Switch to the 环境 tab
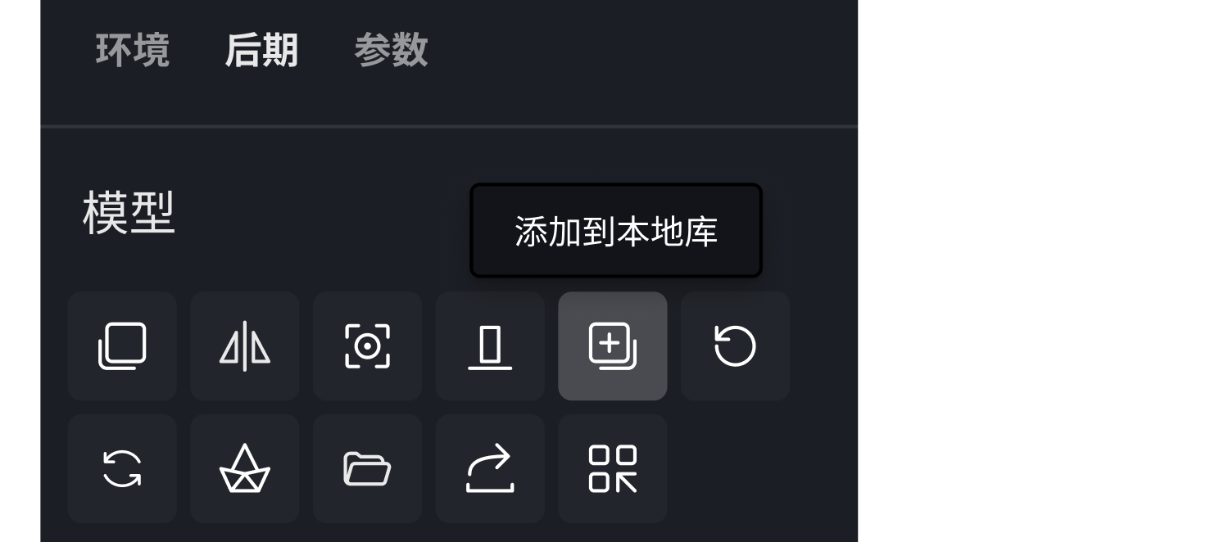The image size is (1206, 542). (133, 50)
